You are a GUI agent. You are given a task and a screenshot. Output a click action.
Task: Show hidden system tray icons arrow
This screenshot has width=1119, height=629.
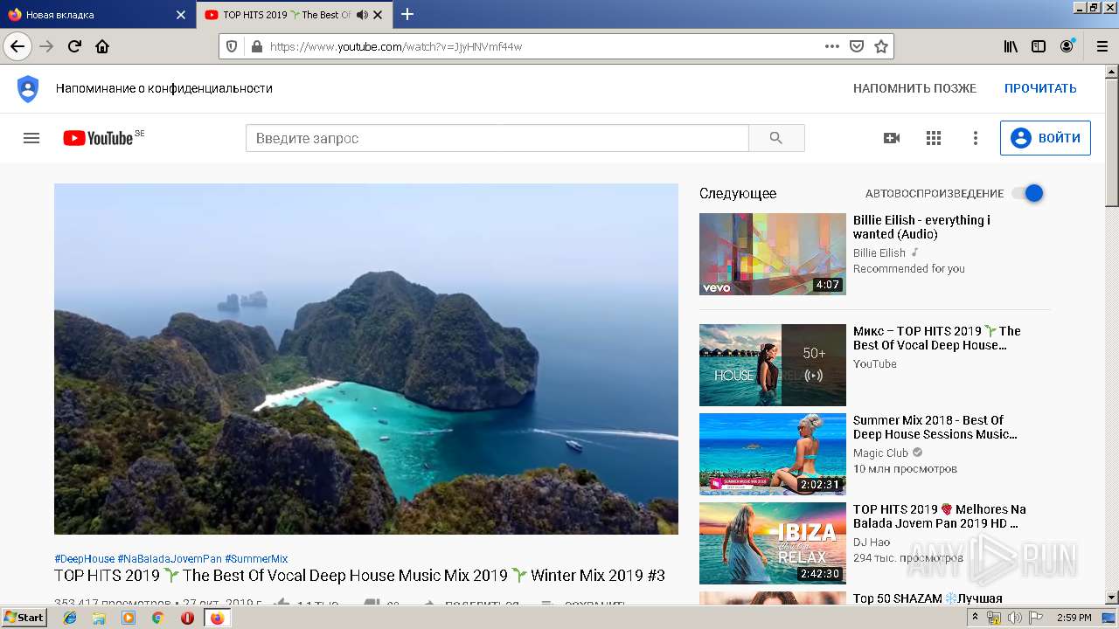click(x=975, y=618)
